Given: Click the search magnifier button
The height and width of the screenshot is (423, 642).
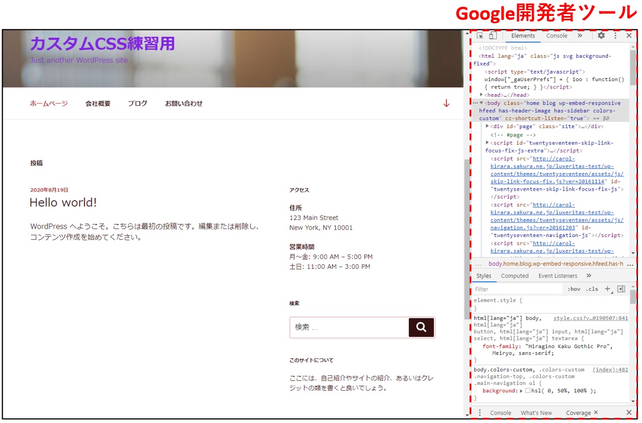Looking at the screenshot, I should [421, 327].
